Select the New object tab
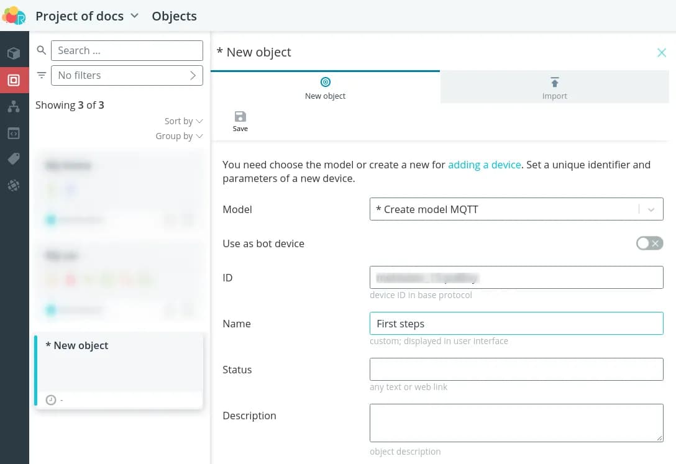 pyautogui.click(x=325, y=88)
